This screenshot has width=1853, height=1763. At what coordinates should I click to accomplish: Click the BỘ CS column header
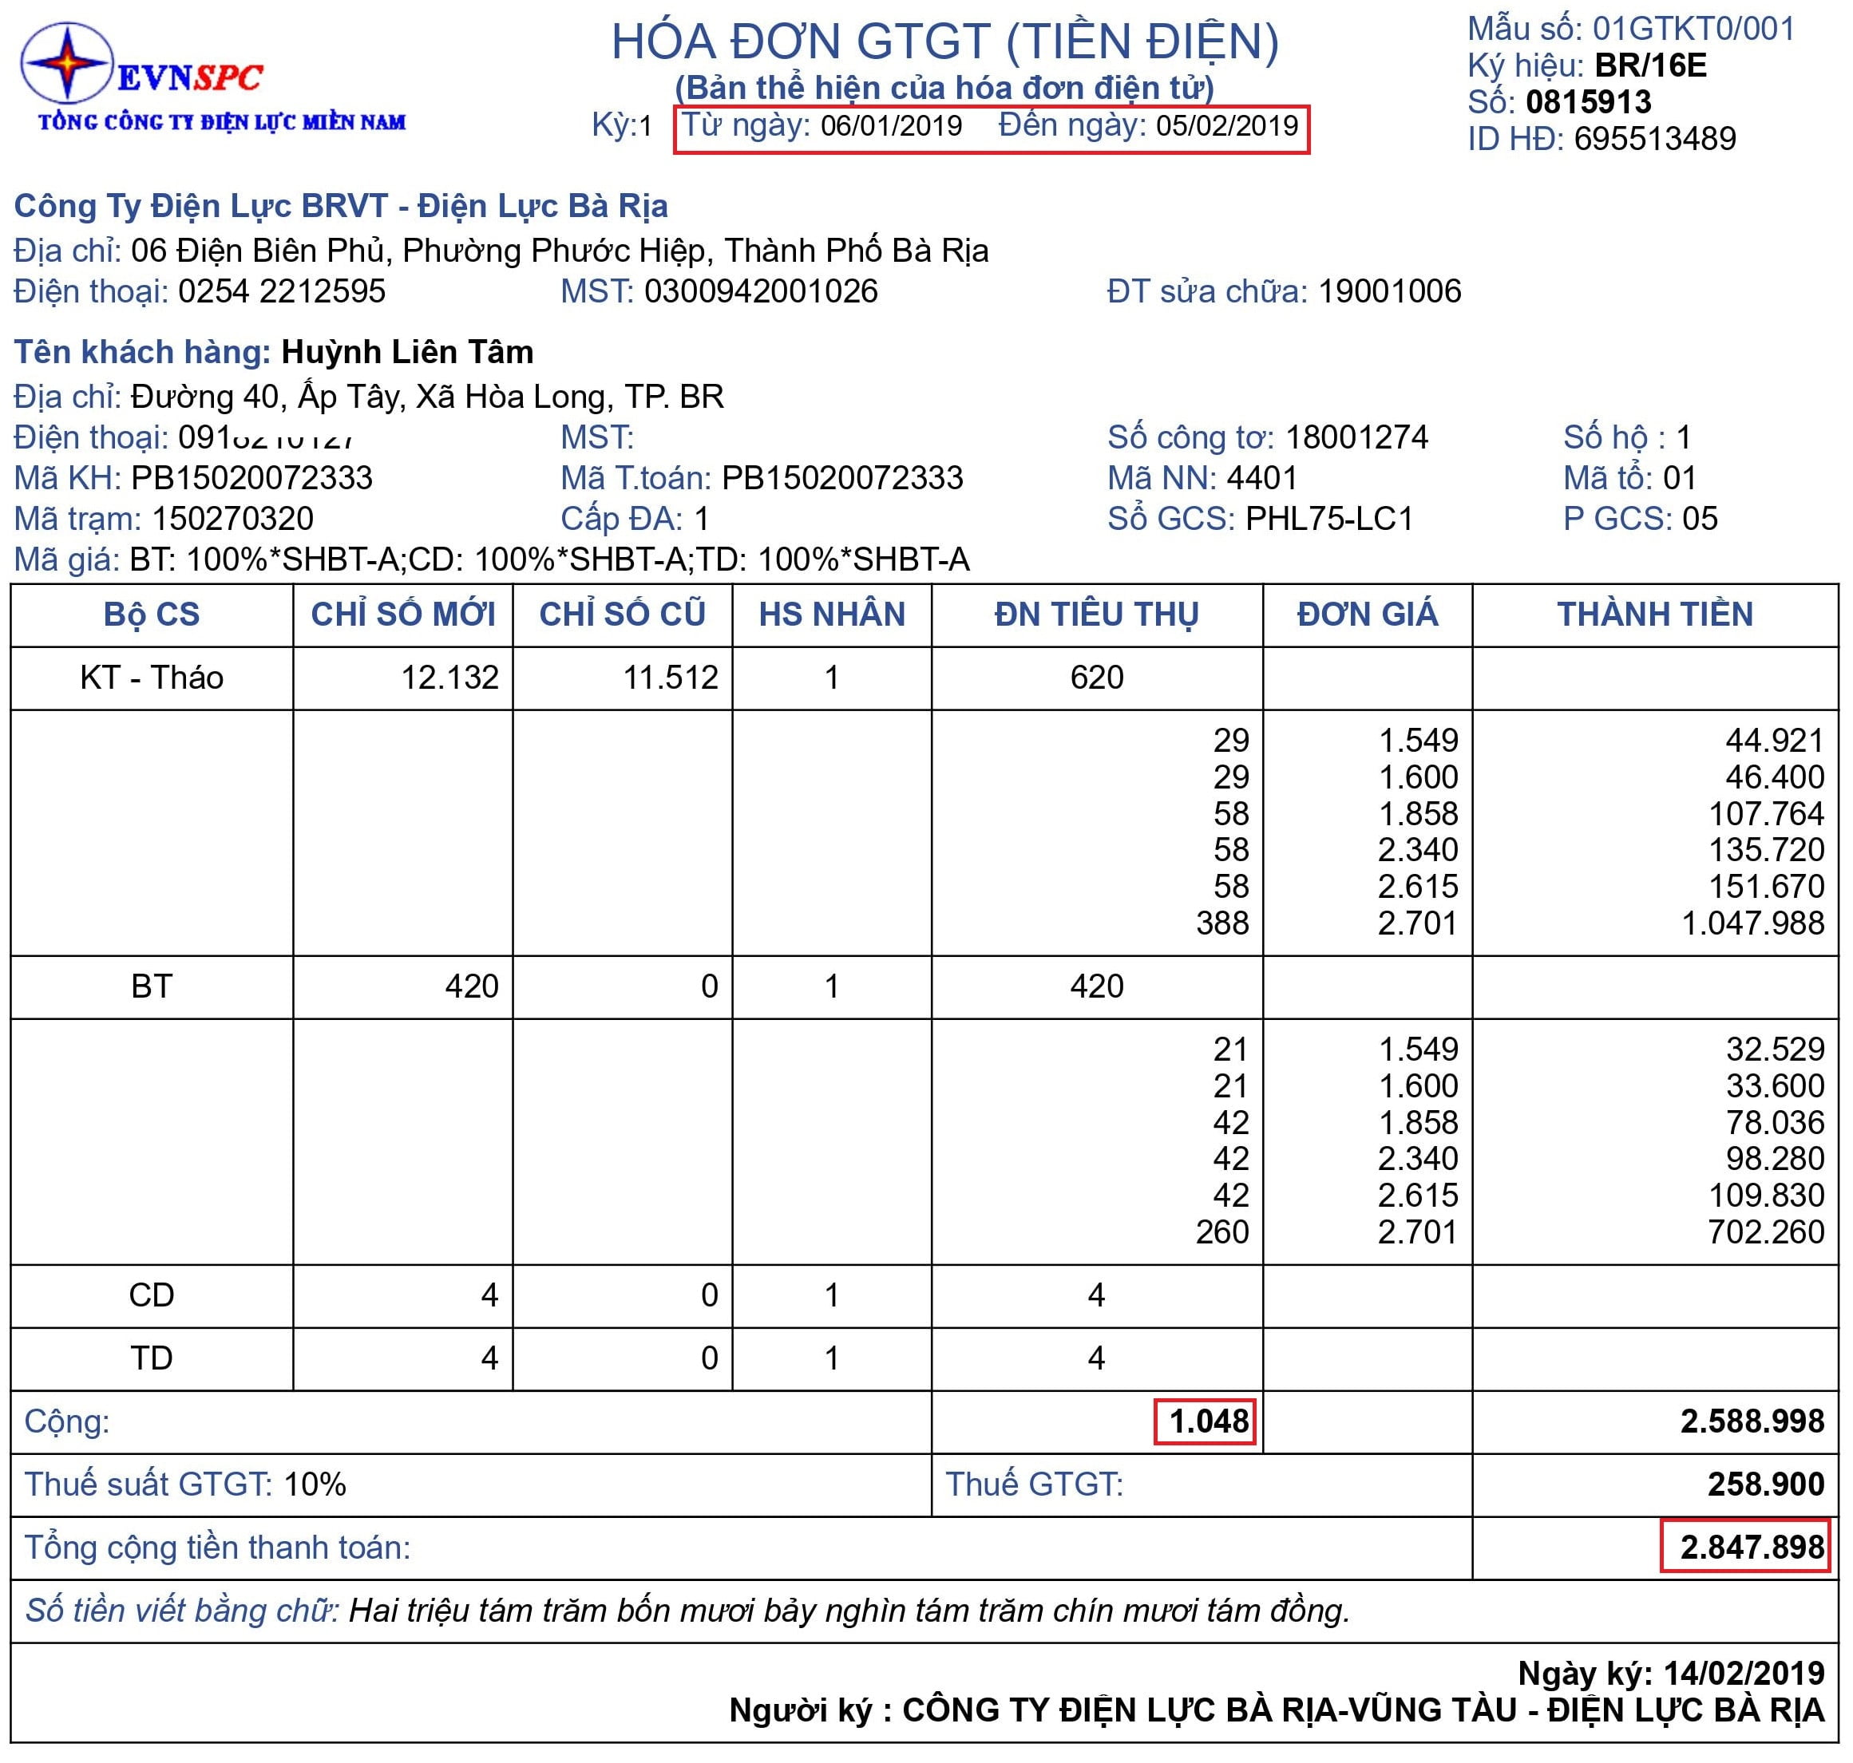(152, 614)
